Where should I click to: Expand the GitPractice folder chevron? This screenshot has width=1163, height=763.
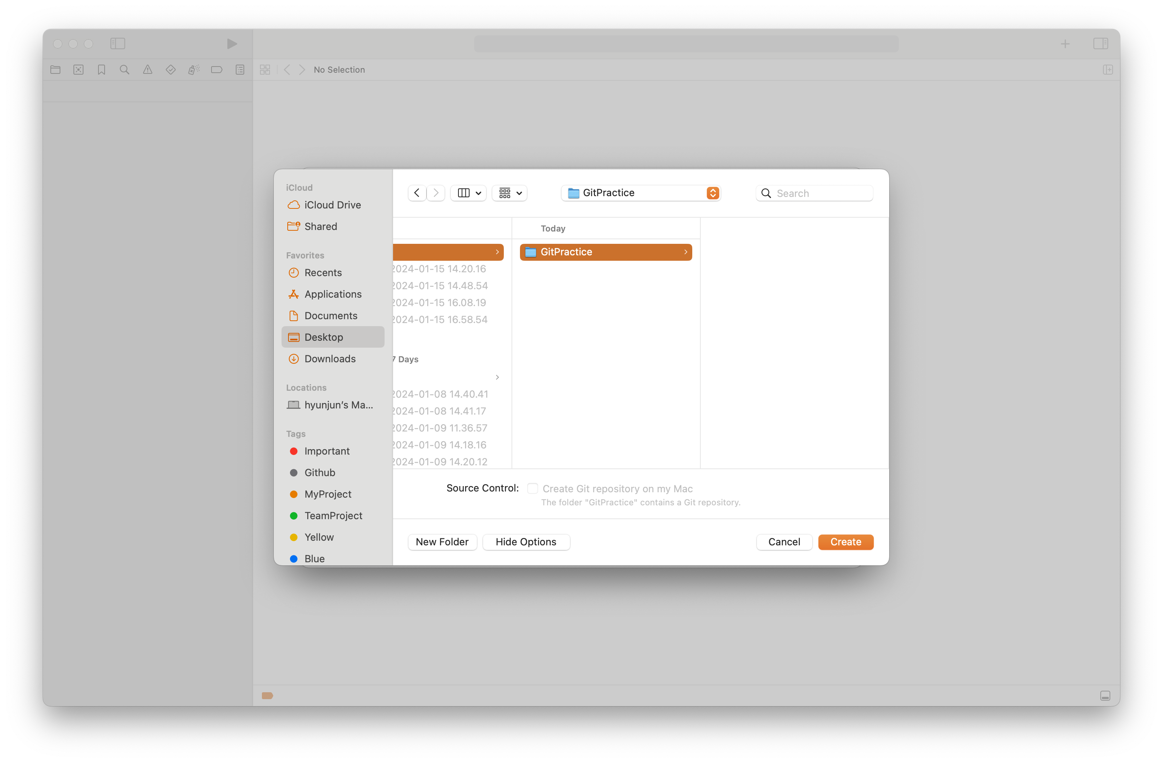pos(686,252)
